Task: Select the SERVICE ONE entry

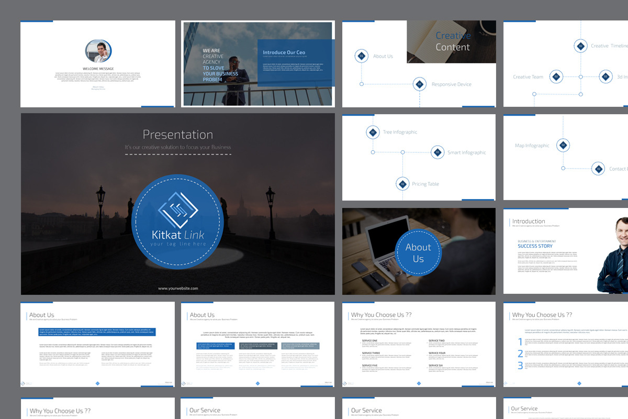Action: coord(369,341)
